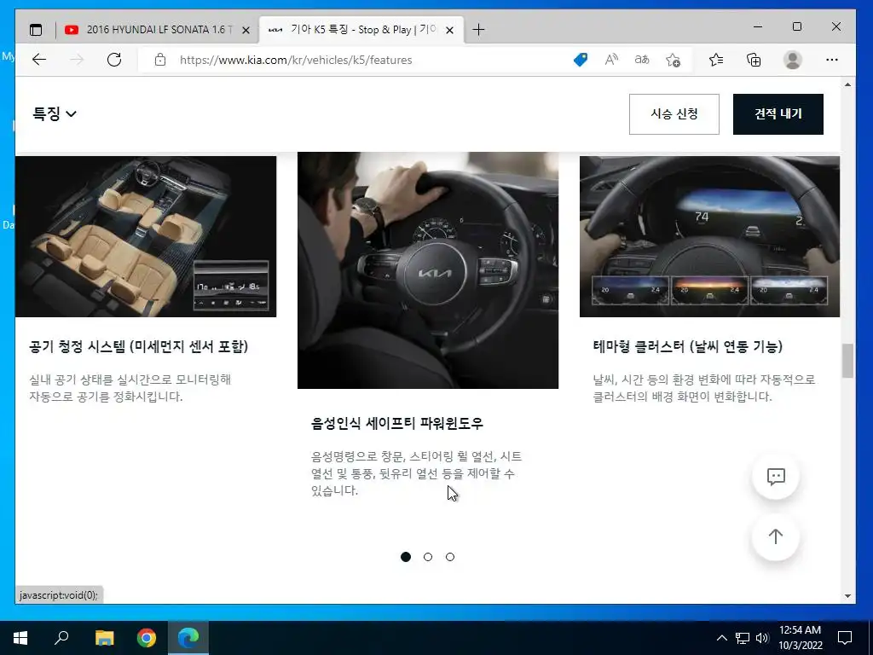Go back to the previous page
This screenshot has width=873, height=655.
coord(39,60)
